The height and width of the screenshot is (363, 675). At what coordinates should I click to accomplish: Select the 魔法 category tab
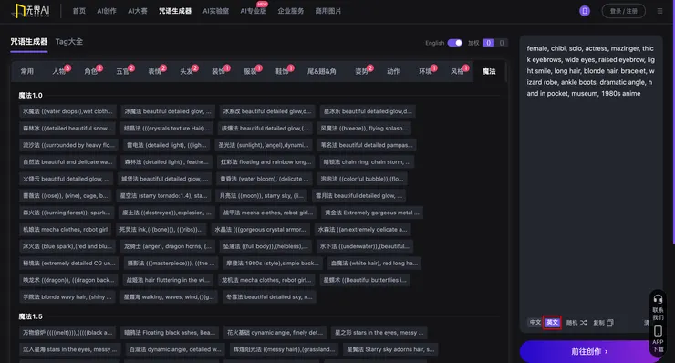(x=489, y=71)
